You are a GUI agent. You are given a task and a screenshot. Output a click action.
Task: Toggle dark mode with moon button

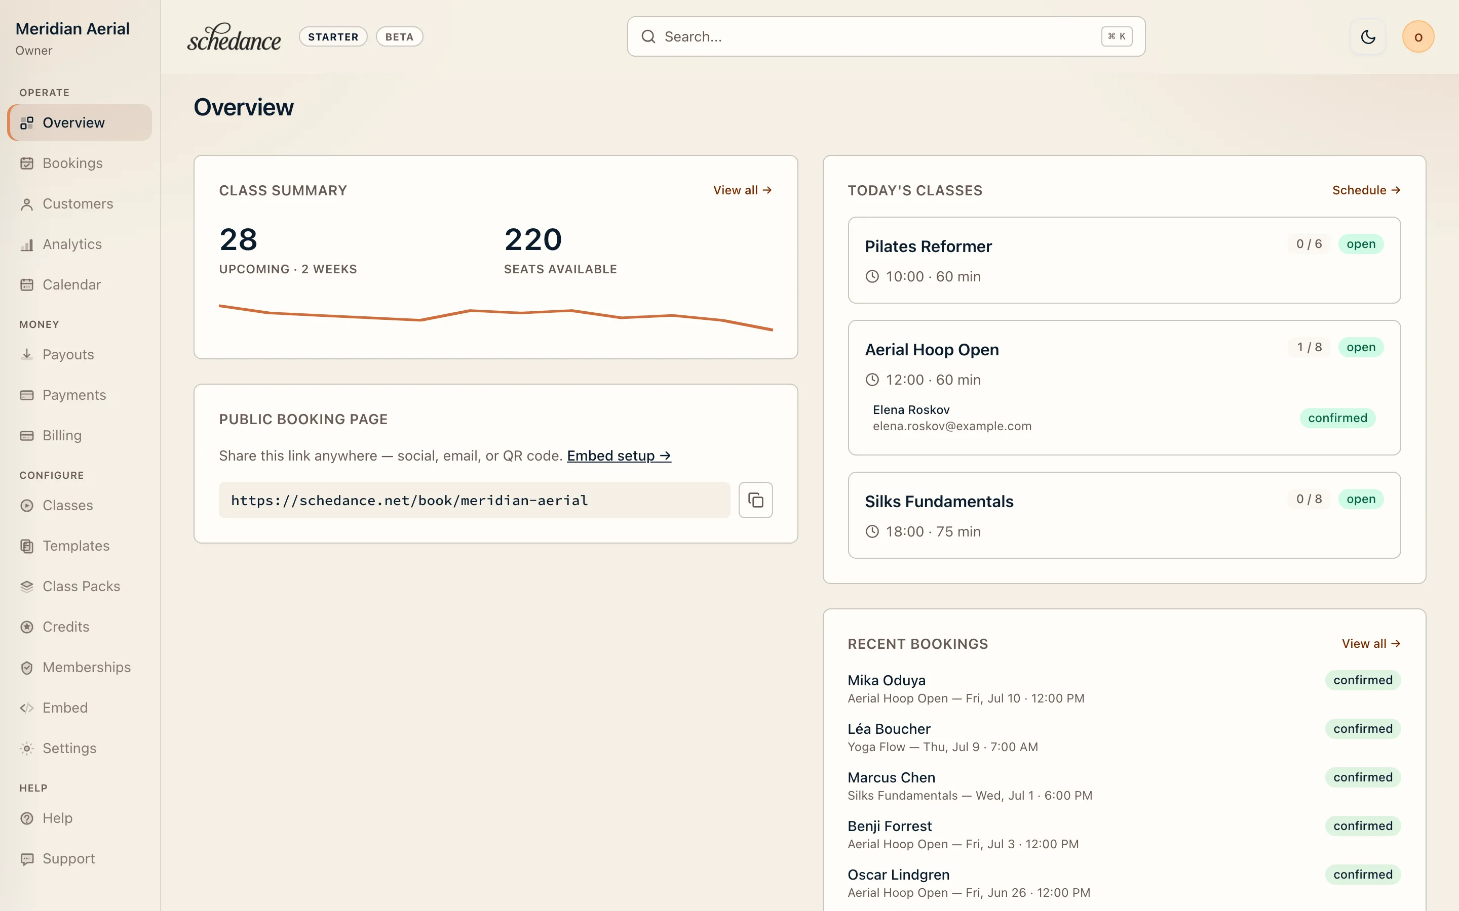(x=1368, y=37)
